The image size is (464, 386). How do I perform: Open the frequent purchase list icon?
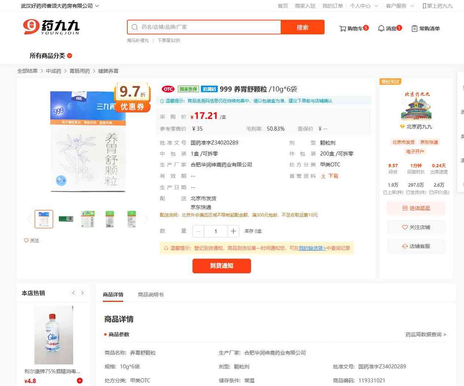414,29
